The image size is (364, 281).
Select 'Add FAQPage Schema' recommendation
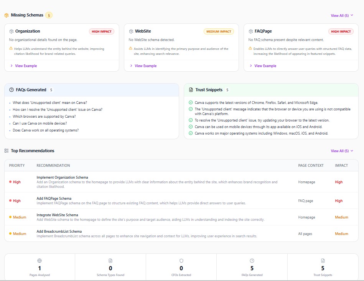coord(54,199)
